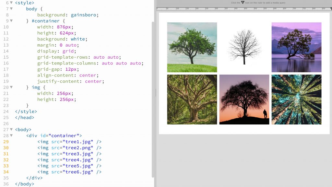Collapse the container div at line 28
Viewport: 332px width, 187px height.
point(11,135)
